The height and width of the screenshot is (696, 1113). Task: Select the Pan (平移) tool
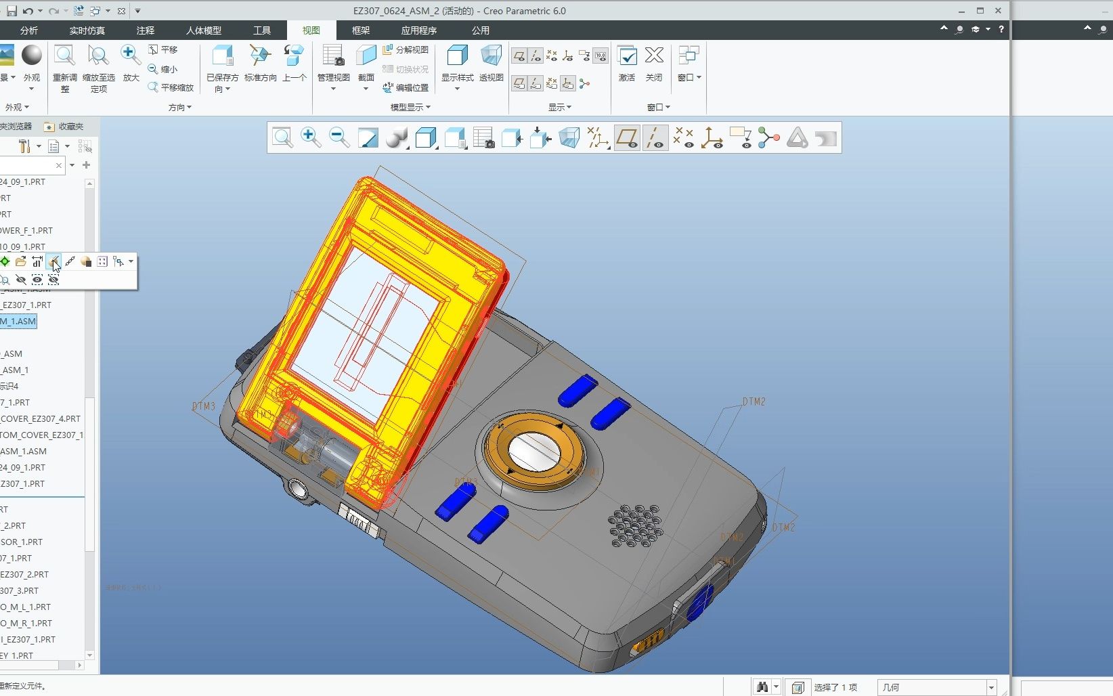coord(163,49)
